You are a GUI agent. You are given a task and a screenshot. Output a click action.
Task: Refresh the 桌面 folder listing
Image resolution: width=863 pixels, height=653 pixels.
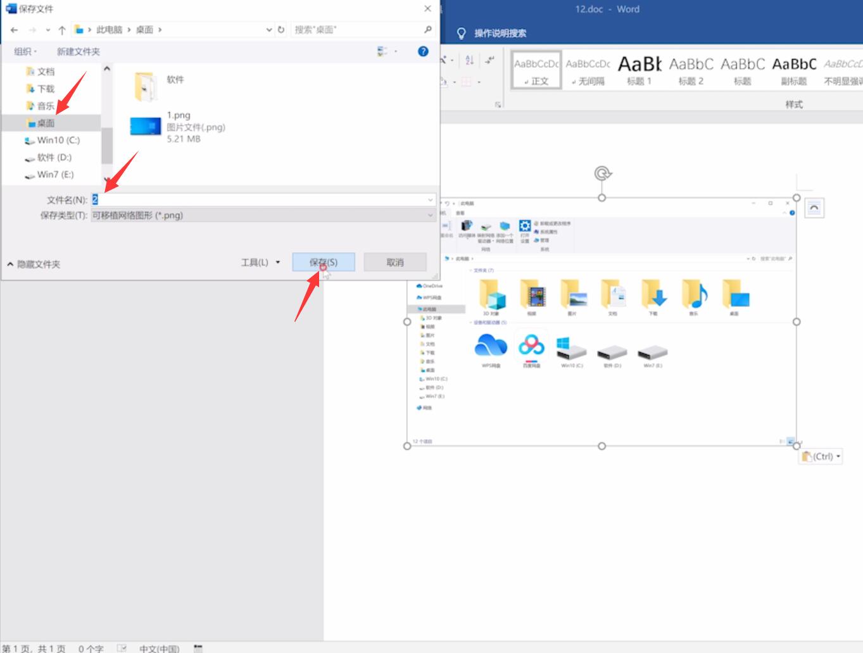[281, 30]
